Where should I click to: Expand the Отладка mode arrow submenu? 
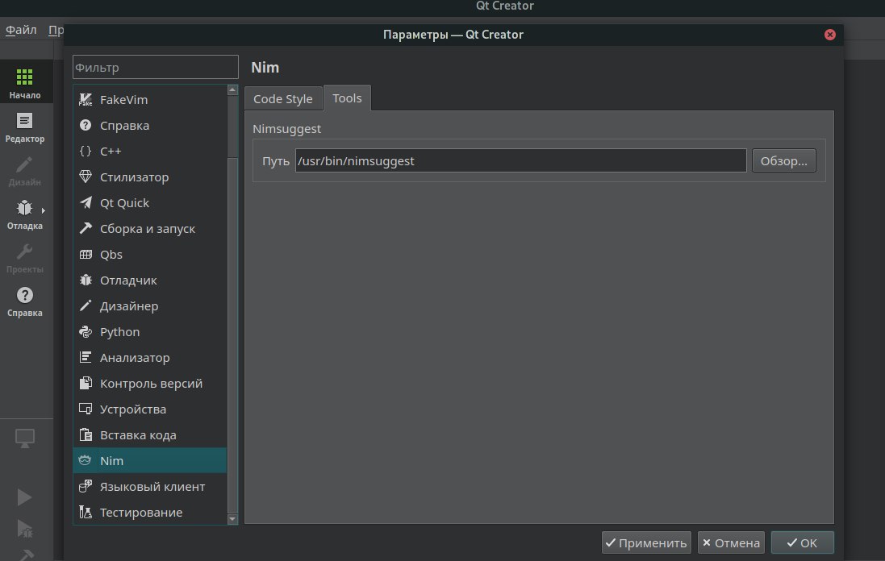click(x=44, y=210)
